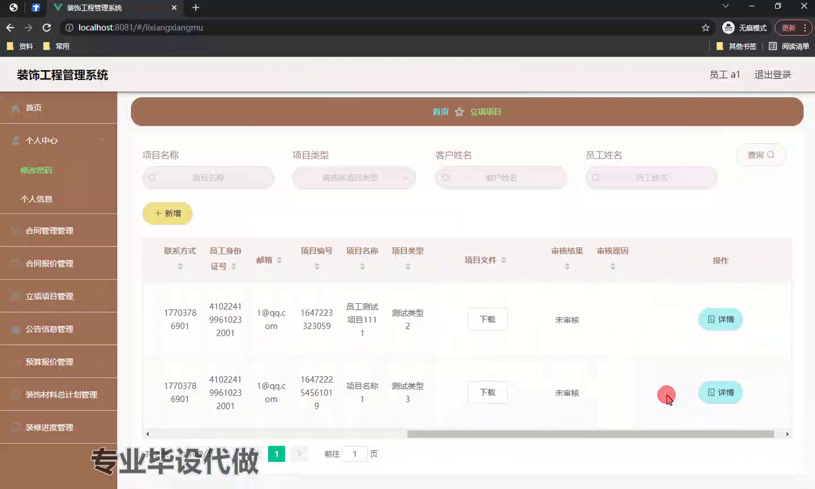Select 修改密码 in the sidebar
The height and width of the screenshot is (489, 815).
pyautogui.click(x=36, y=170)
